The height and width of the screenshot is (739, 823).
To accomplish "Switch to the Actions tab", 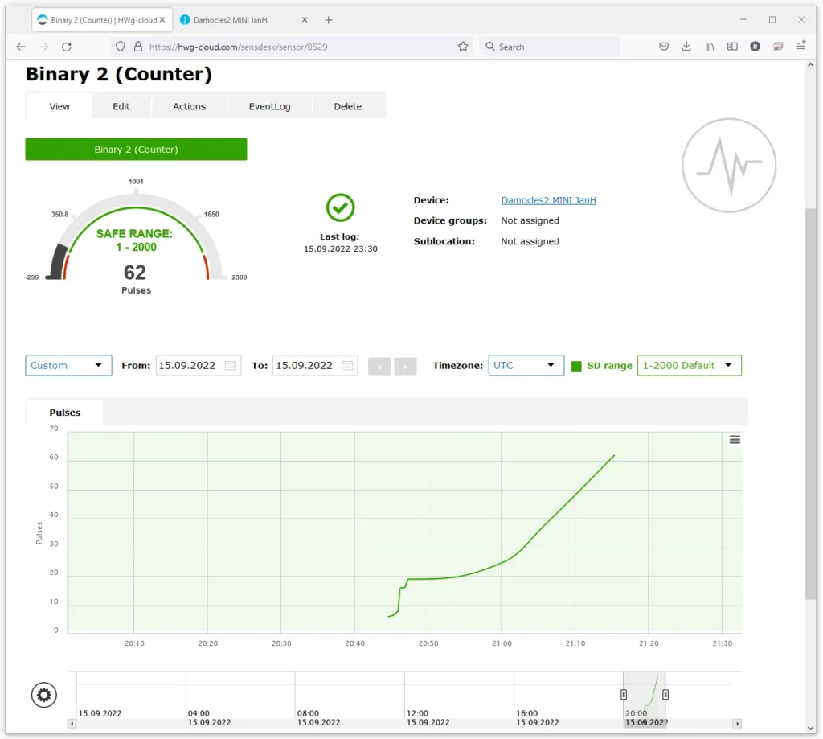I will 189,106.
